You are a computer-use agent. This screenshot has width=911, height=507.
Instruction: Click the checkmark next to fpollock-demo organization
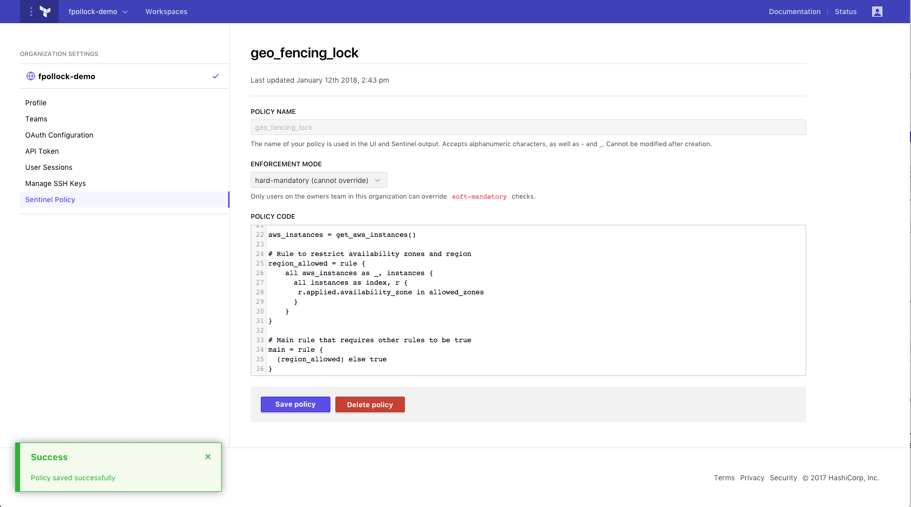pos(216,76)
